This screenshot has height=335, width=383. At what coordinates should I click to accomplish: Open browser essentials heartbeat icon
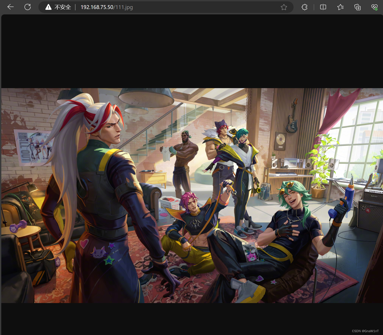click(x=374, y=7)
